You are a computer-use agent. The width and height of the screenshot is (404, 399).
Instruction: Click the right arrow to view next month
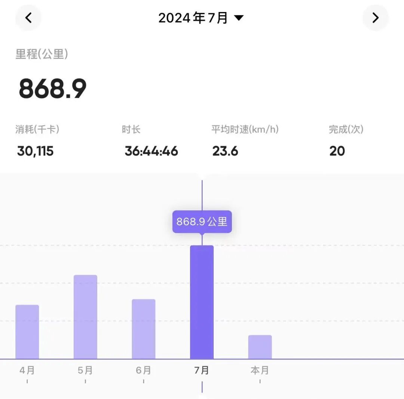[x=376, y=18]
